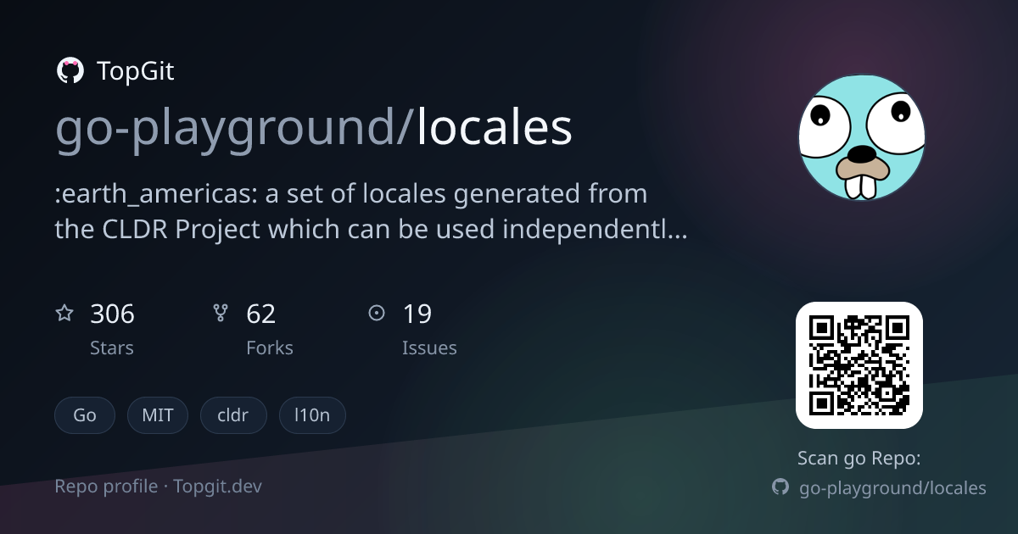Click the 306 stars count
This screenshot has height=534, width=1018.
[x=112, y=314]
